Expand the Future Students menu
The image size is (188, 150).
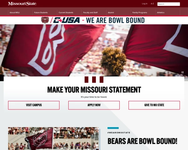click(x=41, y=12)
